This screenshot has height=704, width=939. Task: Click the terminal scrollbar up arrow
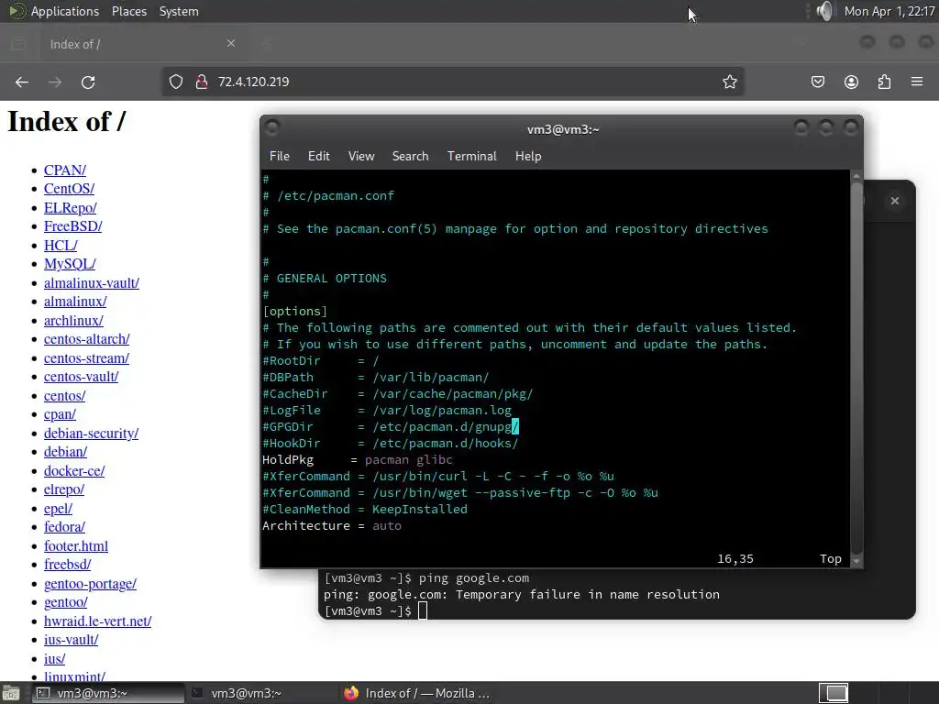(857, 175)
